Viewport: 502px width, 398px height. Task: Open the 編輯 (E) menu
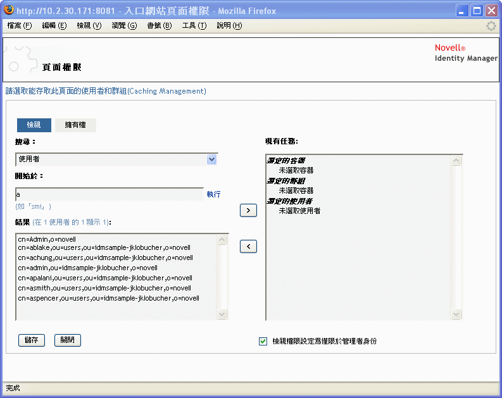(x=54, y=25)
